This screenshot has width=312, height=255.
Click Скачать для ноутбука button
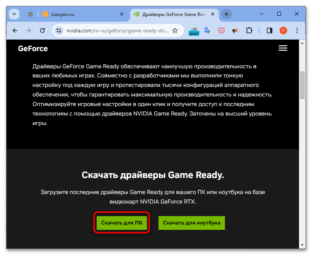192,223
